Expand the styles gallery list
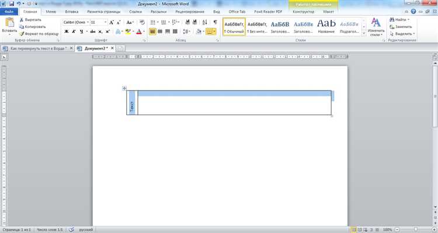 tap(364, 33)
